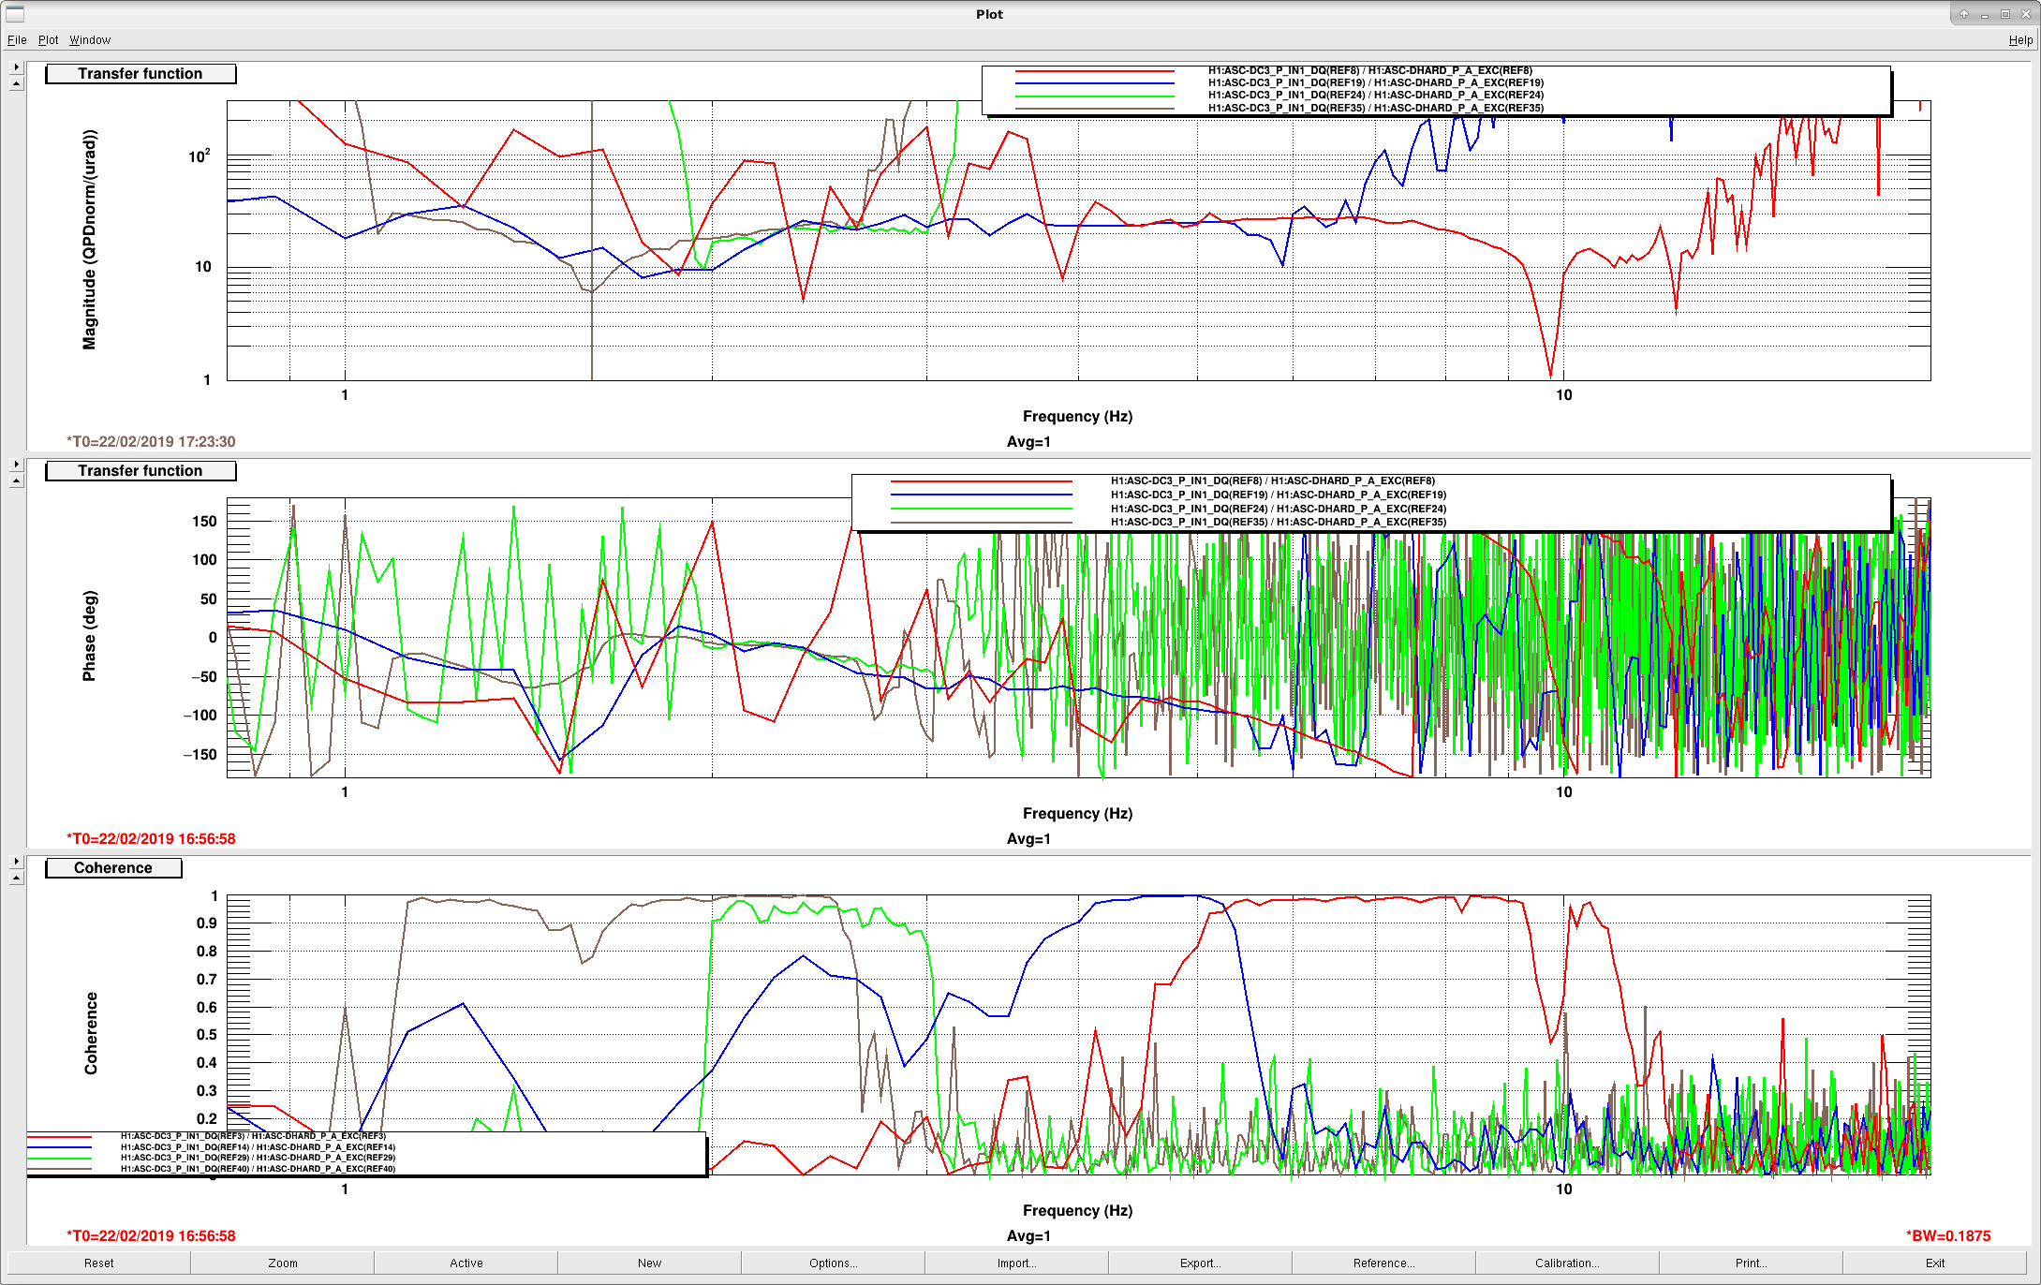The image size is (2041, 1285).
Task: Open the Plot menu
Action: pos(49,40)
